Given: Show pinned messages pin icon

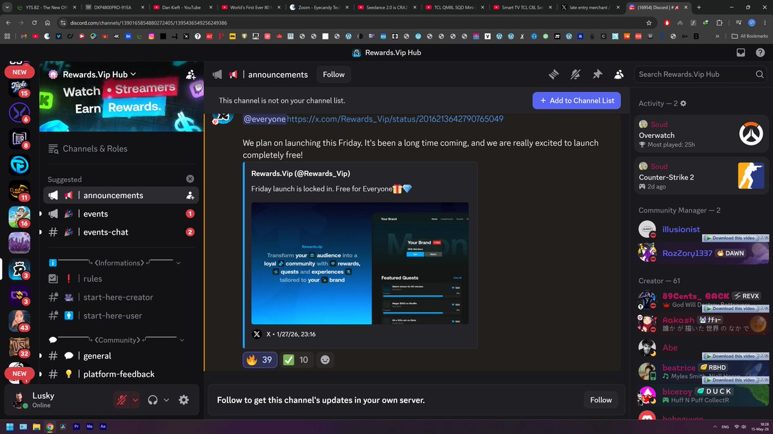Looking at the screenshot, I should click(x=597, y=75).
